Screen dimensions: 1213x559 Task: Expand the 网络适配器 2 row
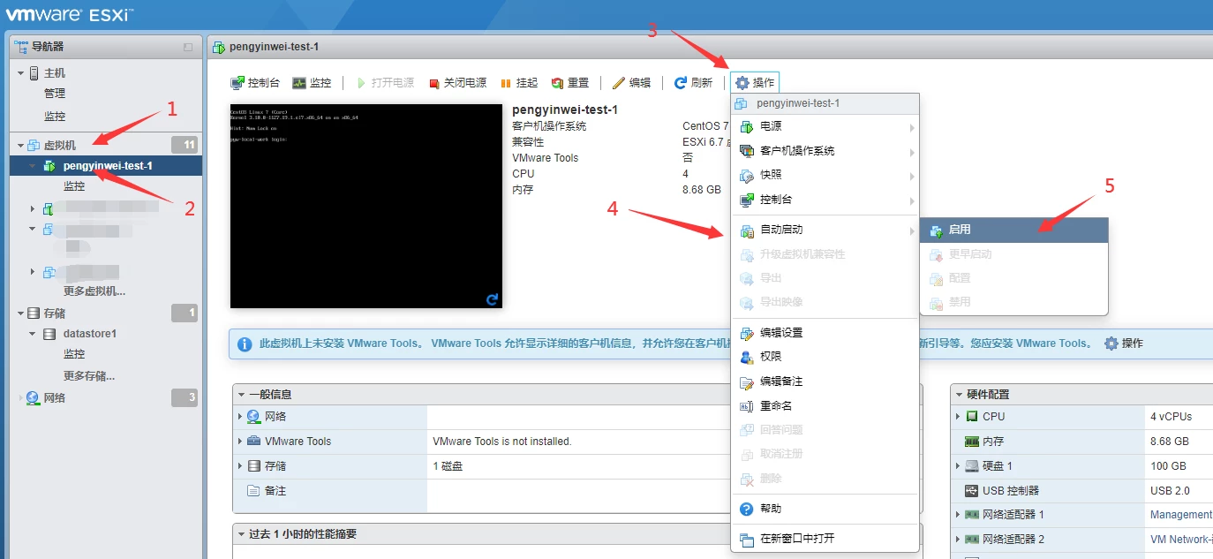[x=958, y=540]
